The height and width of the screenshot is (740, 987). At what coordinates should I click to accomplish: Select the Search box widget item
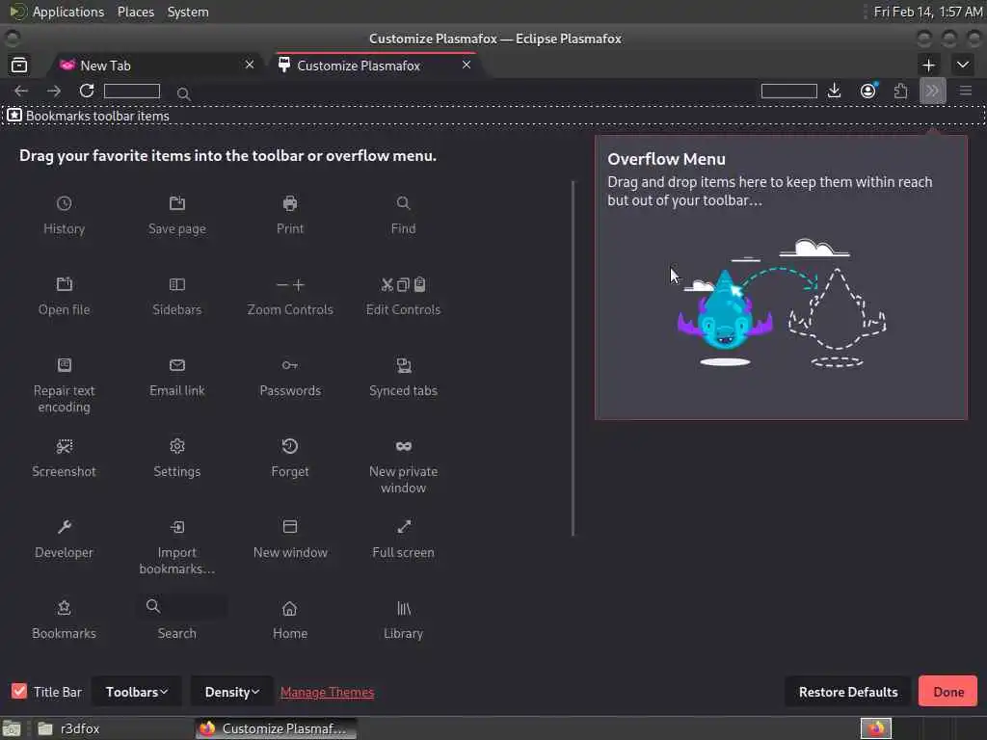(177, 618)
